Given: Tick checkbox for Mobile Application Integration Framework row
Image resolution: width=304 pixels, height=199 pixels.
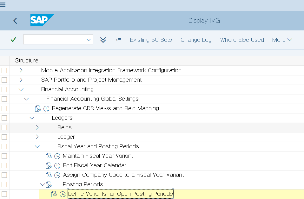Looking at the screenshot, I should pyautogui.click(x=4, y=70).
